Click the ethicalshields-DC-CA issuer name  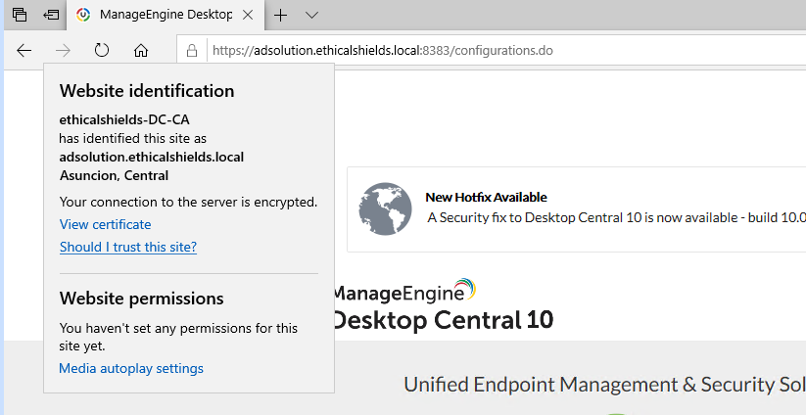124,119
